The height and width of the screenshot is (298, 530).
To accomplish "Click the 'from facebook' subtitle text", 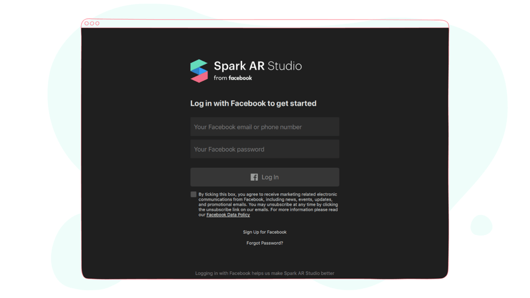I will 233,78.
